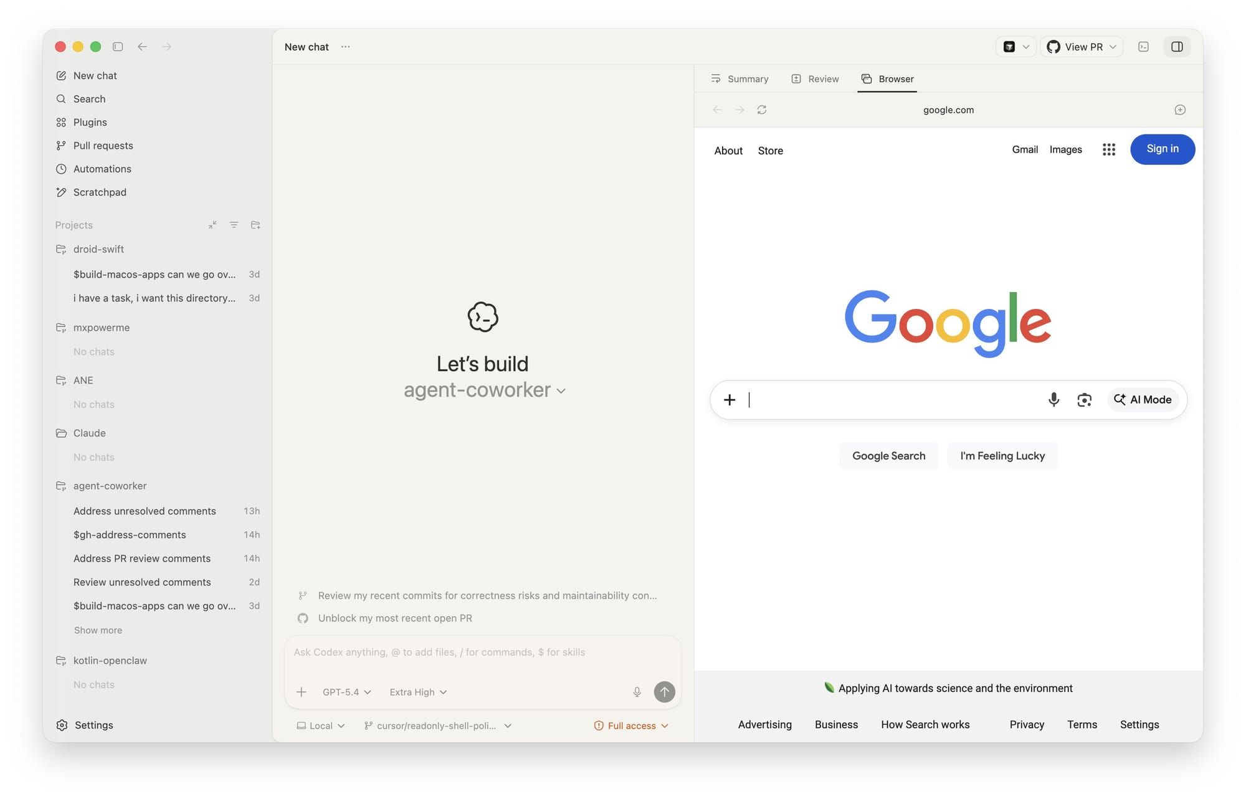Click Show more under agent-coworker chats
This screenshot has width=1246, height=799.
click(x=98, y=630)
